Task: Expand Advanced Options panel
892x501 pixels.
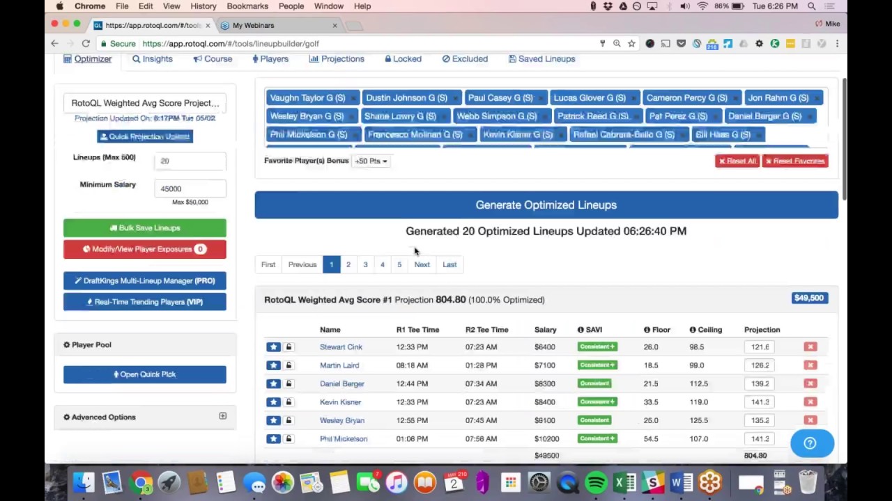Action: [x=222, y=416]
